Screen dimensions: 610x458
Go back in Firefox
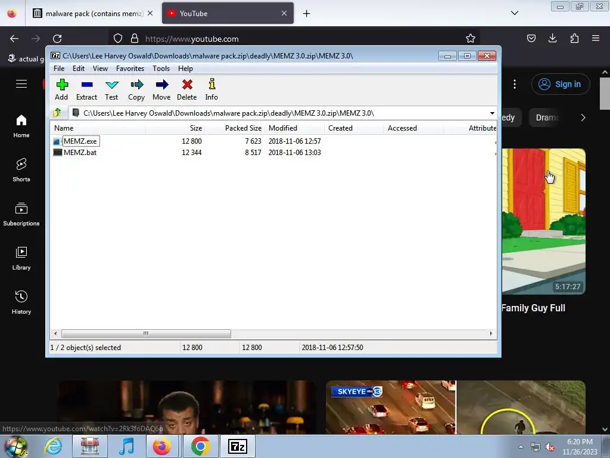point(14,39)
